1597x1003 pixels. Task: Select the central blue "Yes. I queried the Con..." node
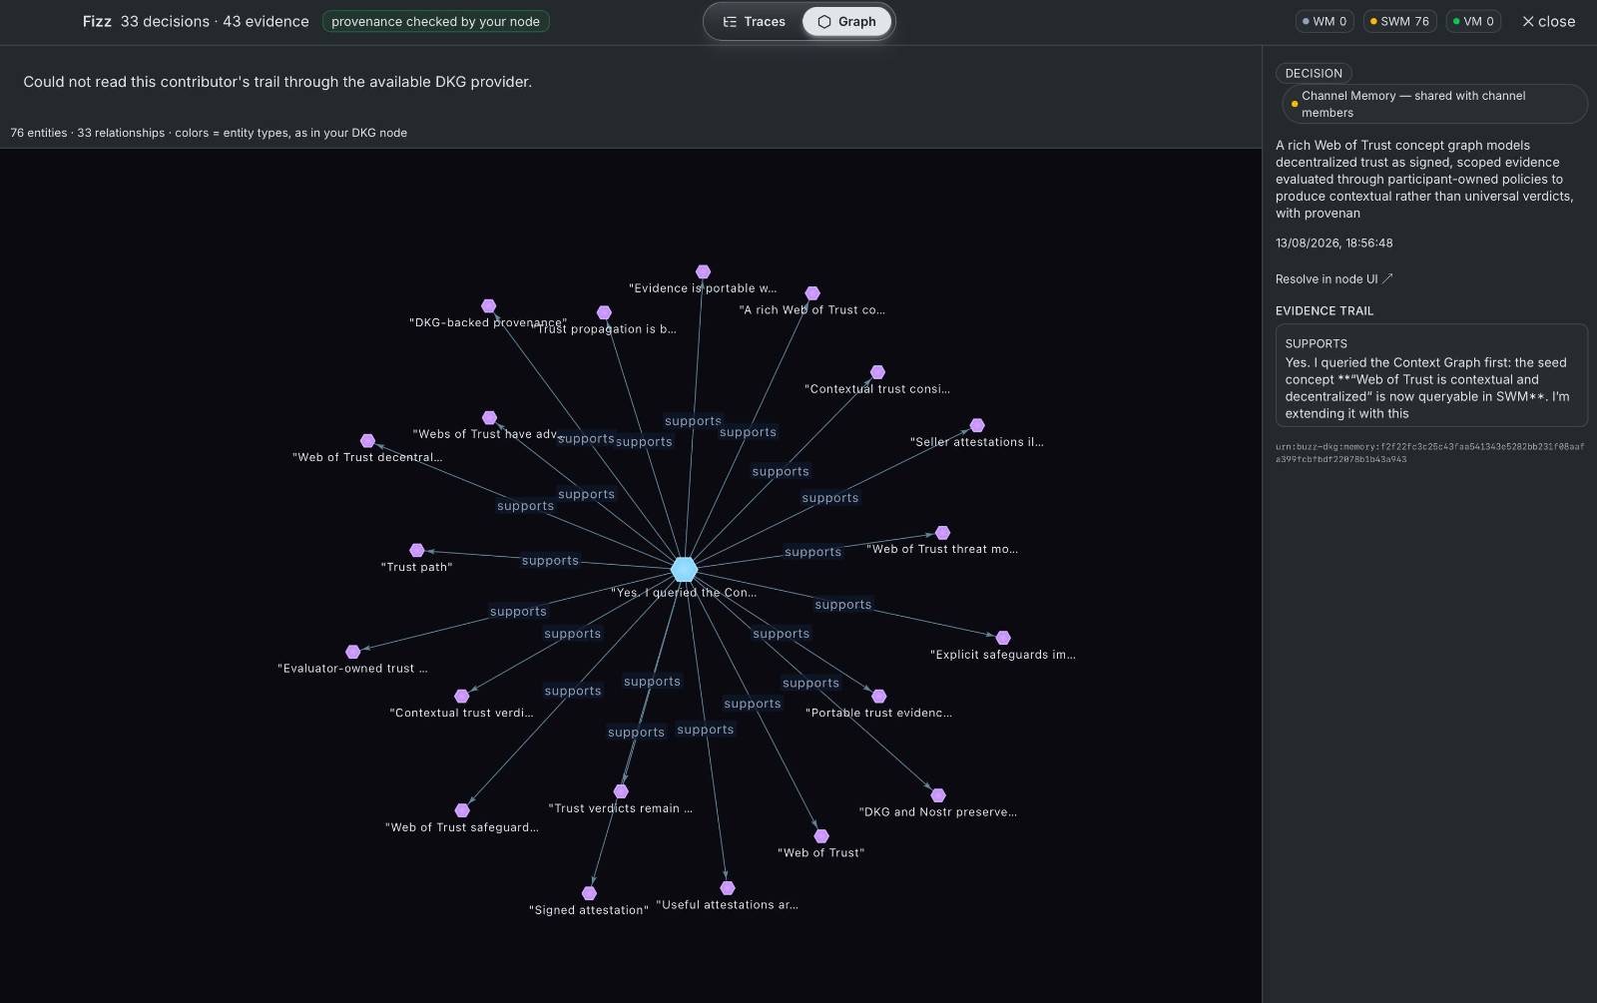point(684,569)
